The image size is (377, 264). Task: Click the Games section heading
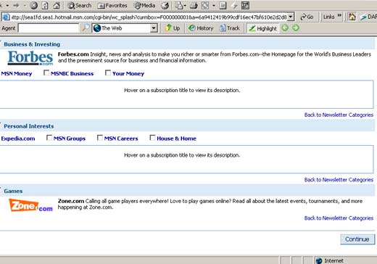pyautogui.click(x=13, y=191)
